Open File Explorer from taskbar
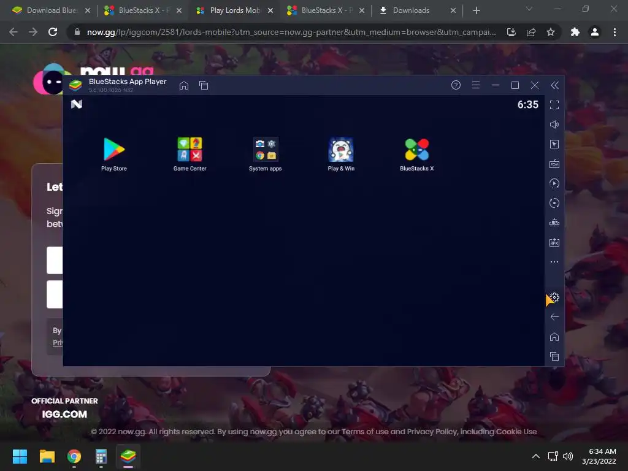 [47, 456]
